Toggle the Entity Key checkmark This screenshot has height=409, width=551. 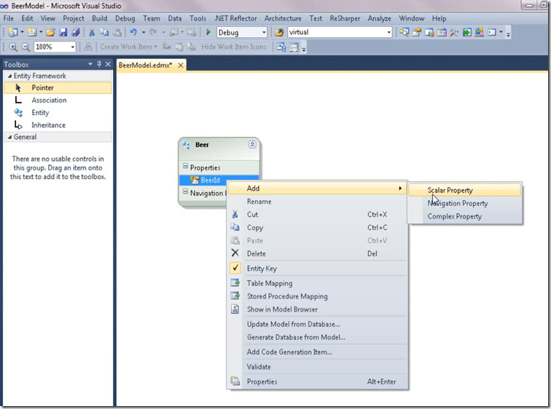click(x=235, y=268)
